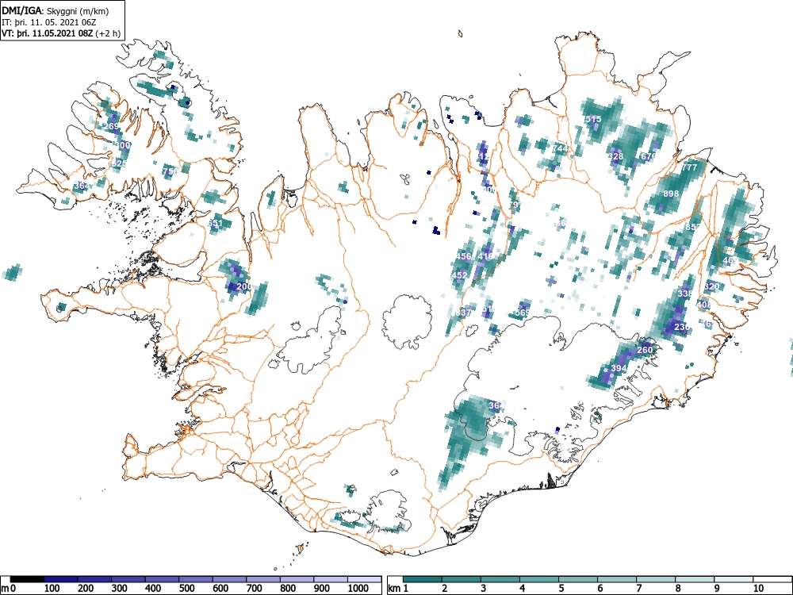Select the 6–7 km visibility swatch
This screenshot has height=595, width=793.
pos(617,579)
